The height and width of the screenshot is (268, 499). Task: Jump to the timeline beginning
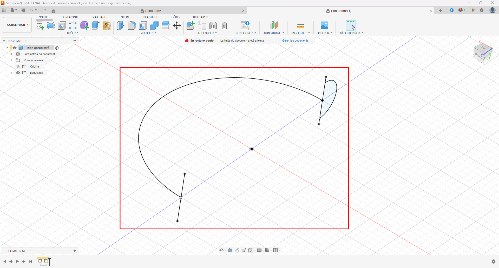coord(4,262)
